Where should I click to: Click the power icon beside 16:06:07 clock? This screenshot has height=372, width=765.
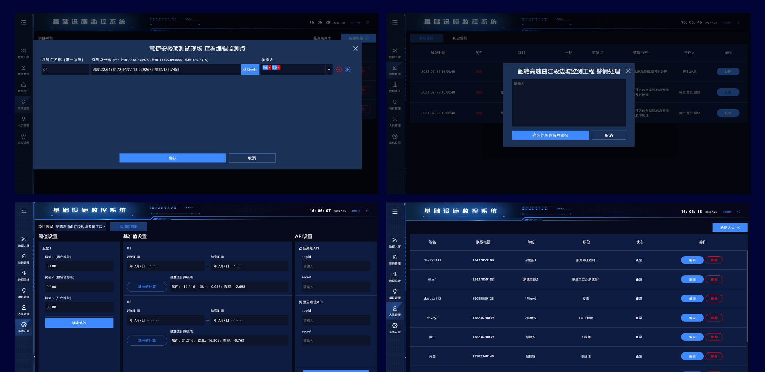point(368,211)
